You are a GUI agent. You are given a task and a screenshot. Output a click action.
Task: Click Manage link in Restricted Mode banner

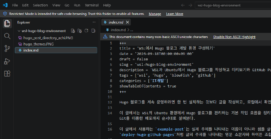pyautogui.click(x=155, y=14)
